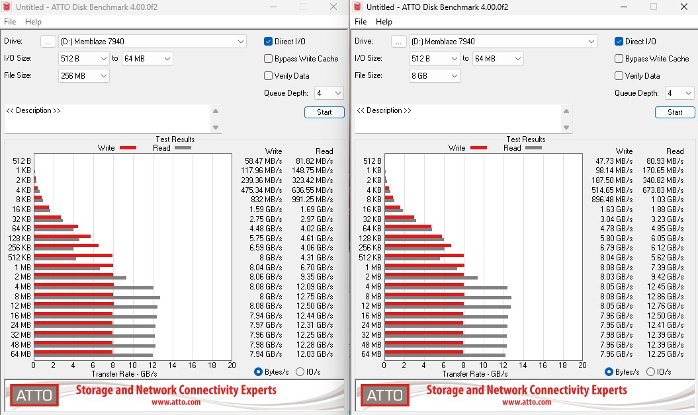Enable Bypass Write Cache in right window
The height and width of the screenshot is (415, 698).
click(x=619, y=59)
